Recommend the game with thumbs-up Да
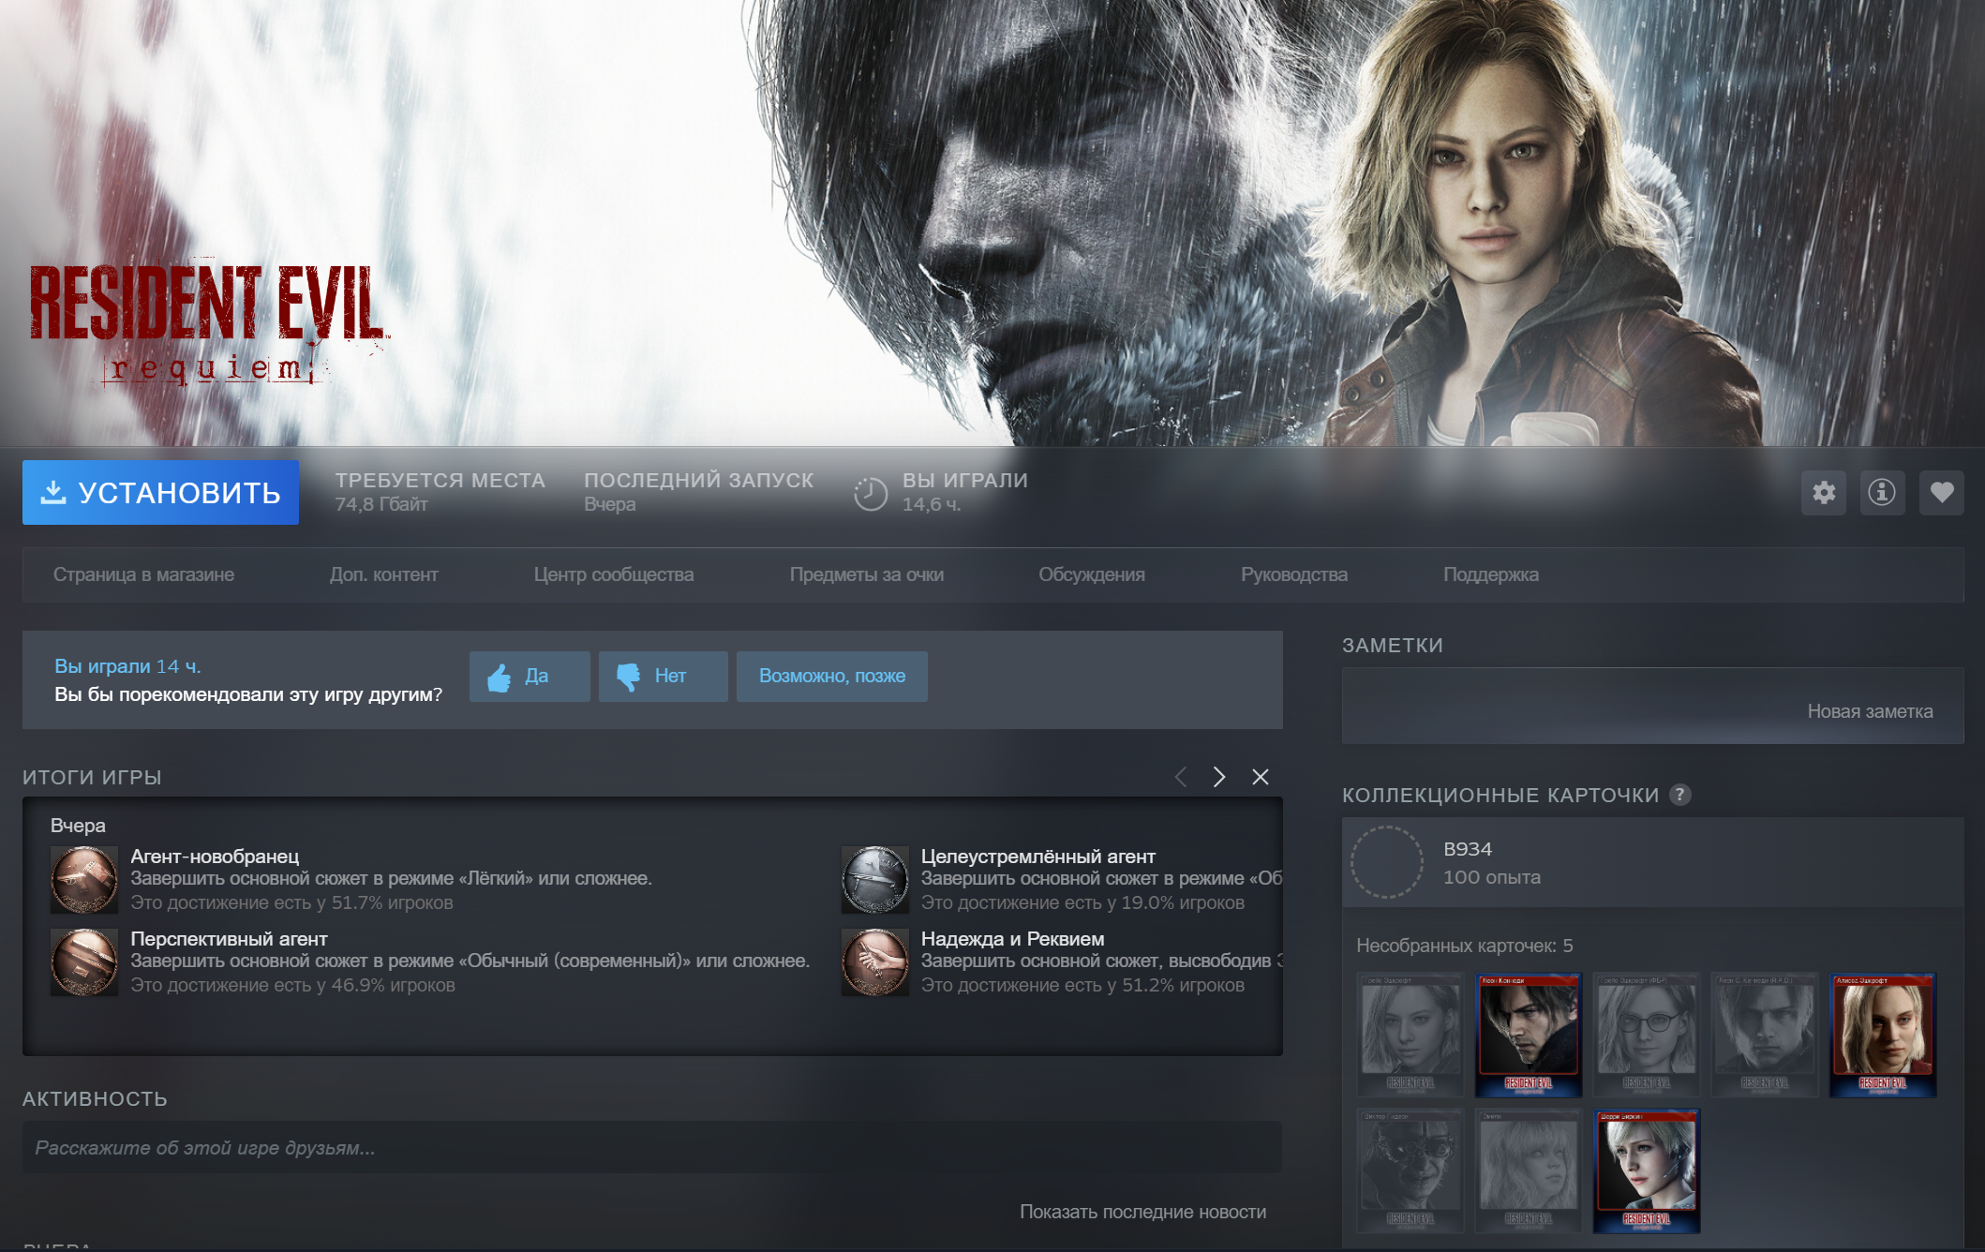 point(530,677)
